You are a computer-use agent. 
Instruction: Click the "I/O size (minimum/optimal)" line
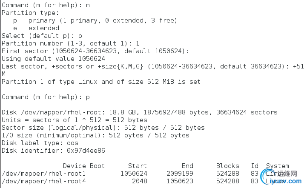point(95,135)
